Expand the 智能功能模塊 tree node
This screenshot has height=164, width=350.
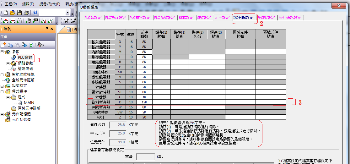(3, 74)
